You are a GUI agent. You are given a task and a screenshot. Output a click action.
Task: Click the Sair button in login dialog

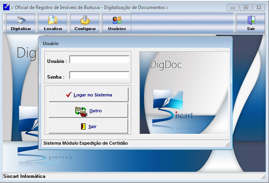click(x=89, y=126)
